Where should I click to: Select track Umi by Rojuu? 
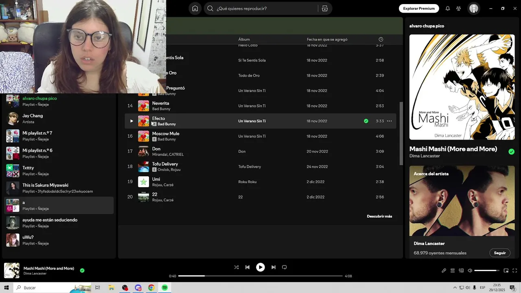coord(156,179)
